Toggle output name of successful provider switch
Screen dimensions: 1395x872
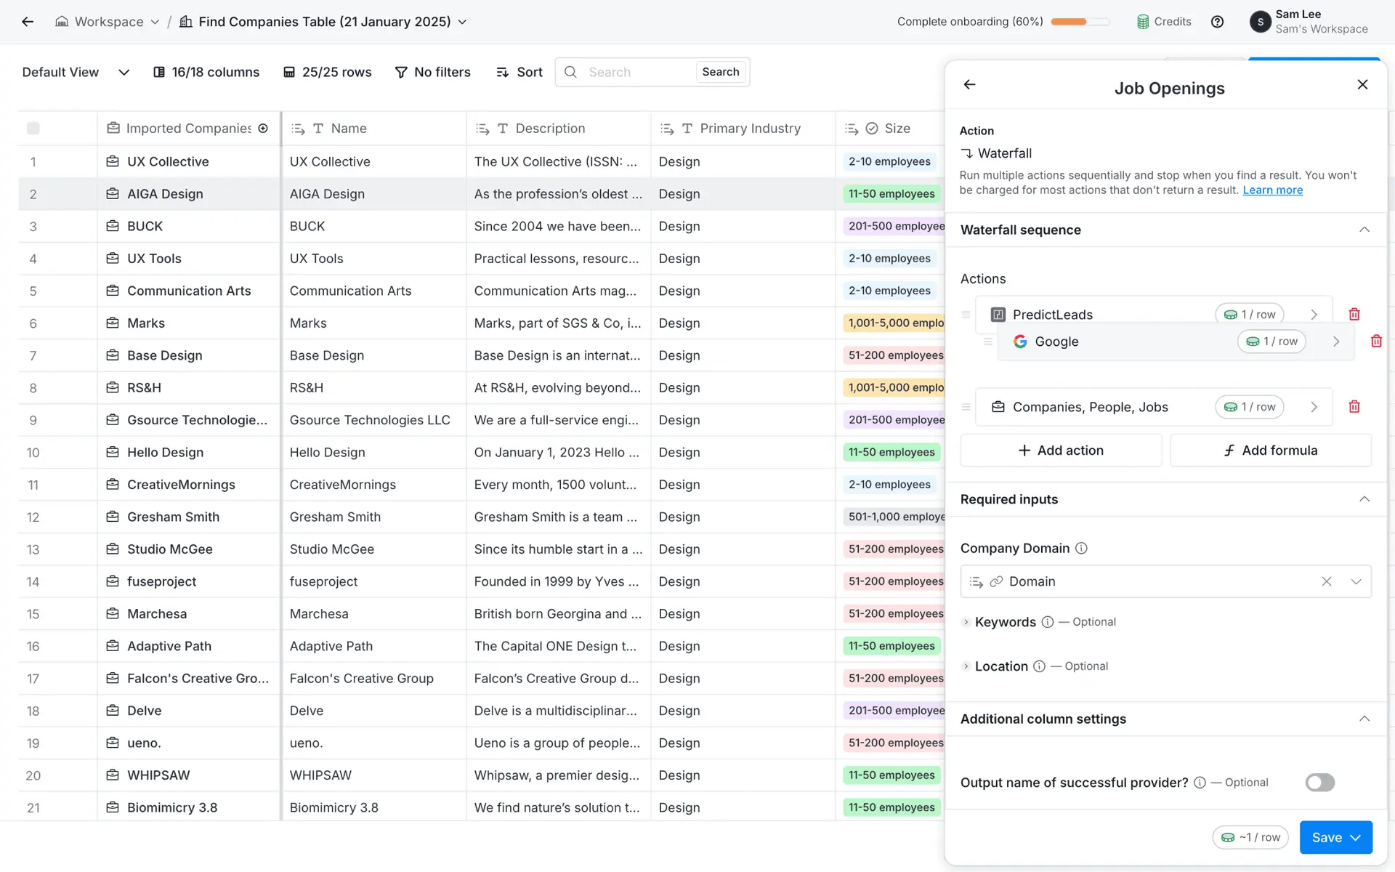(x=1319, y=783)
